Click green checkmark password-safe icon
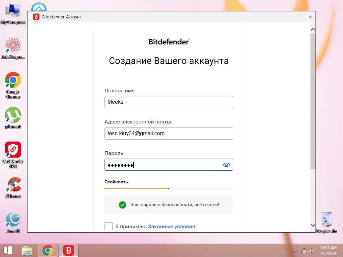The width and height of the screenshot is (343, 257). coord(123,205)
